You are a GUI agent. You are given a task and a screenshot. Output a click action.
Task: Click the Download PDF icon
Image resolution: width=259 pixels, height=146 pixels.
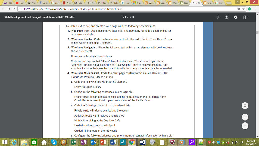pos(227,17)
